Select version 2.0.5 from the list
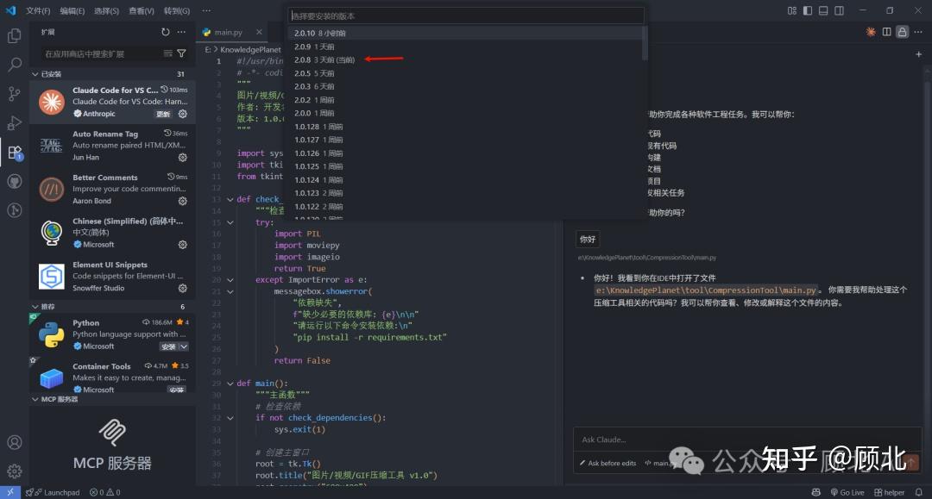 (x=465, y=73)
